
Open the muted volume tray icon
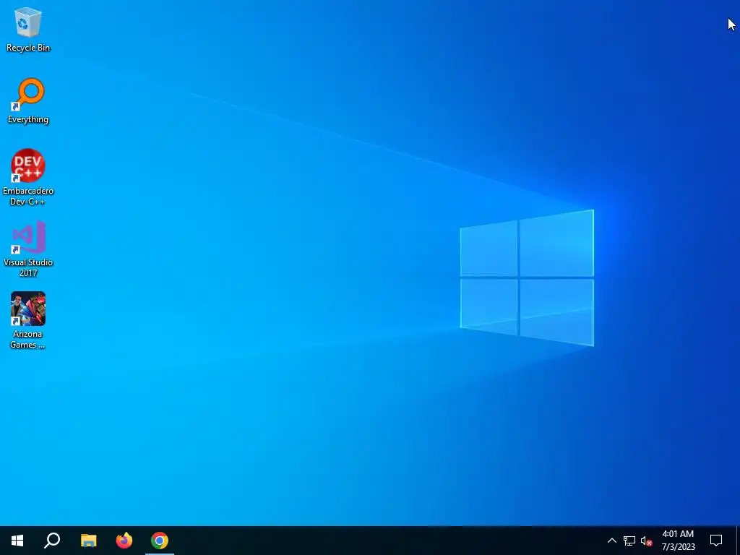pyautogui.click(x=646, y=541)
